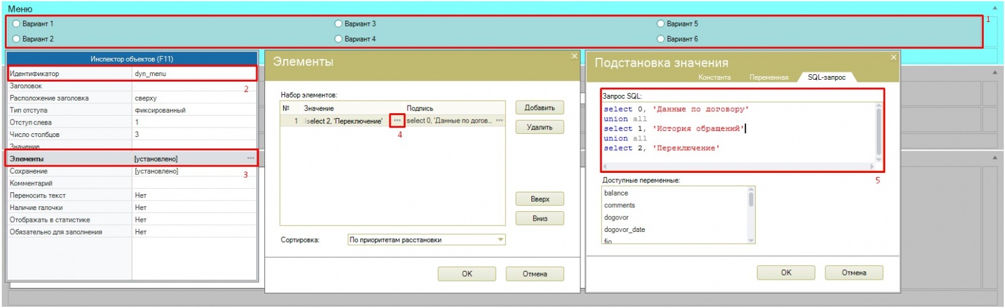Switch to the Константа tab

714,77
